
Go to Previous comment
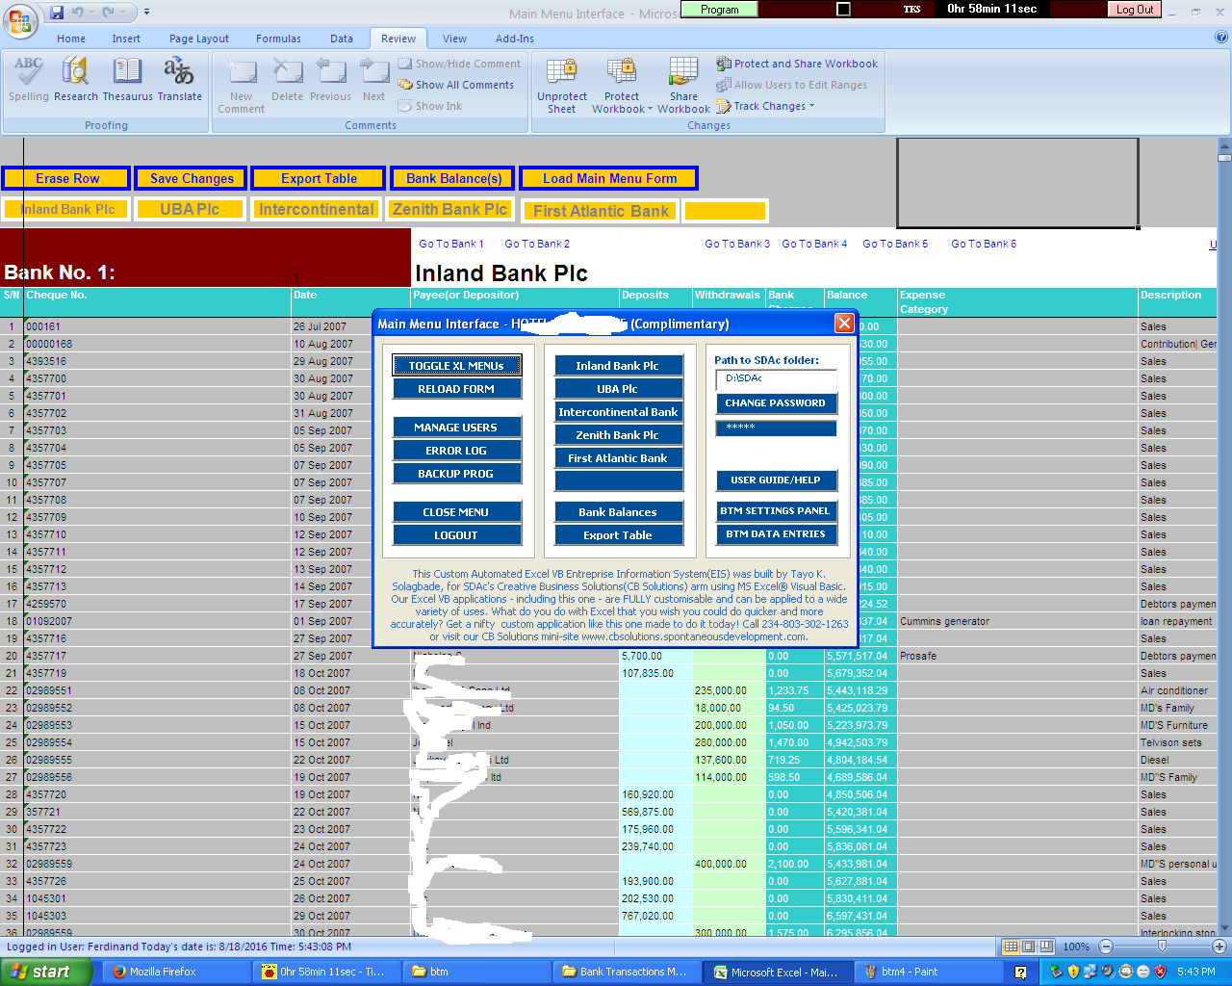[330, 79]
